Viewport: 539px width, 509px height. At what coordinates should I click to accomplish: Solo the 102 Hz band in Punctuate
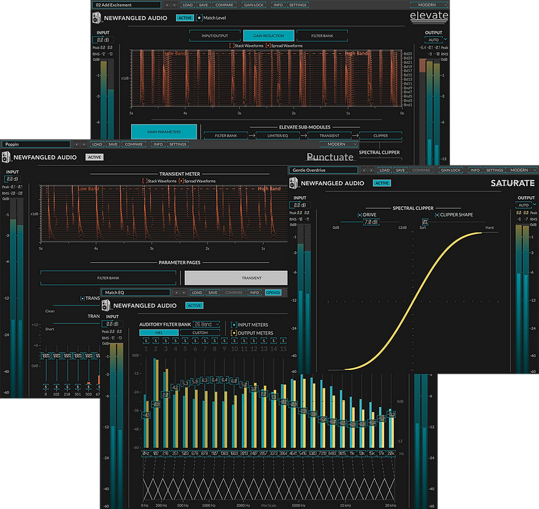pos(56,387)
